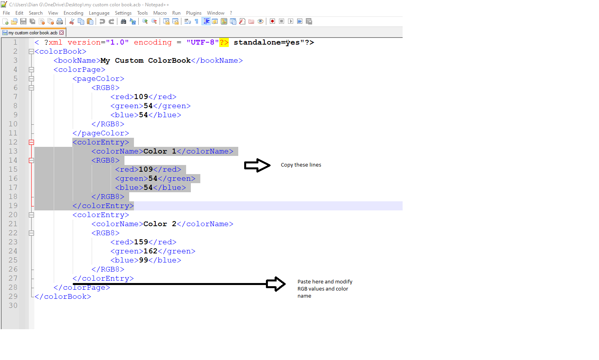
Task: Click the closing colorBook tag on line 29
Action: point(63,296)
